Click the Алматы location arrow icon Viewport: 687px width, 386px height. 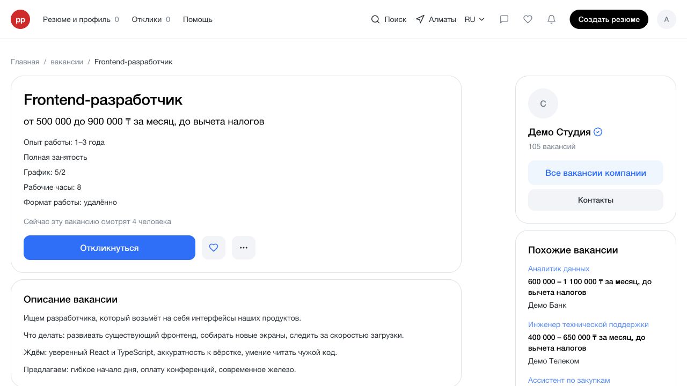tap(420, 19)
